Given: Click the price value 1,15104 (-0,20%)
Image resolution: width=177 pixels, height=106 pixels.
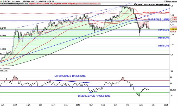Looking at the screenshot, I should pyautogui.click(x=28, y=2).
